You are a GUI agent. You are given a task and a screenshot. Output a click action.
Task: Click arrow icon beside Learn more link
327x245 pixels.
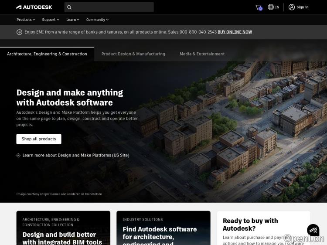click(x=18, y=155)
